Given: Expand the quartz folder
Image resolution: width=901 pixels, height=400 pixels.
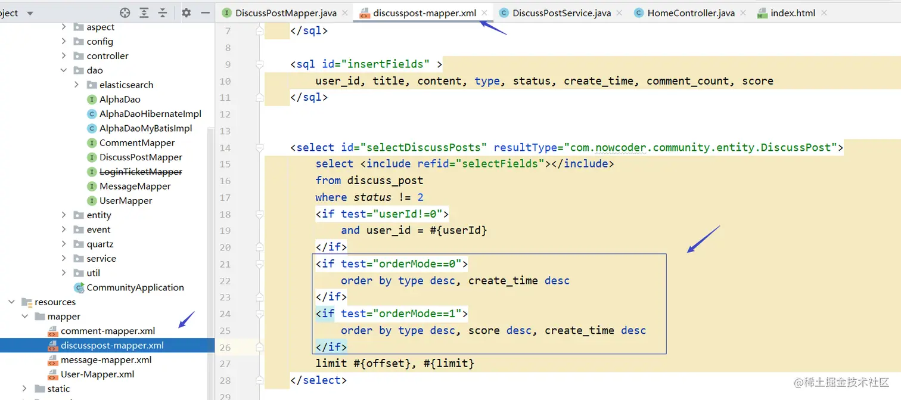Looking at the screenshot, I should tap(64, 244).
